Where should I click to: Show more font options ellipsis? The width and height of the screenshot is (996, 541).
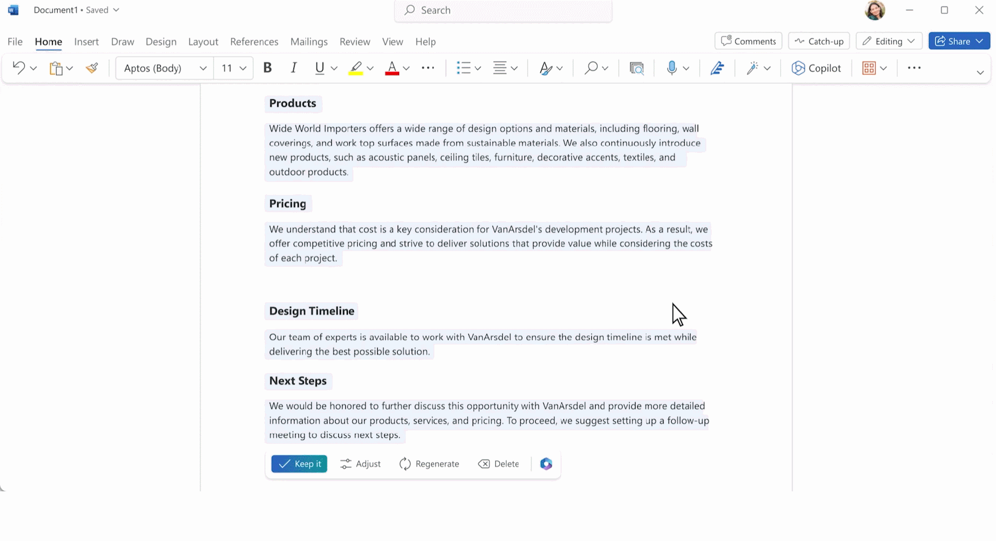[x=428, y=68]
